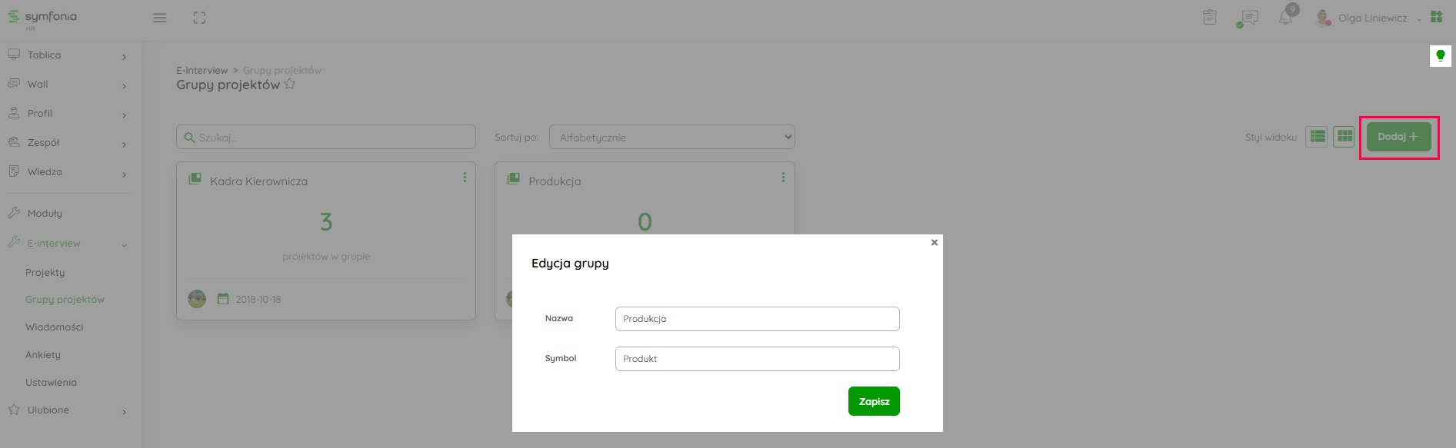Image resolution: width=1456 pixels, height=448 pixels.
Task: Open the notifications bell
Action: [x=1285, y=18]
